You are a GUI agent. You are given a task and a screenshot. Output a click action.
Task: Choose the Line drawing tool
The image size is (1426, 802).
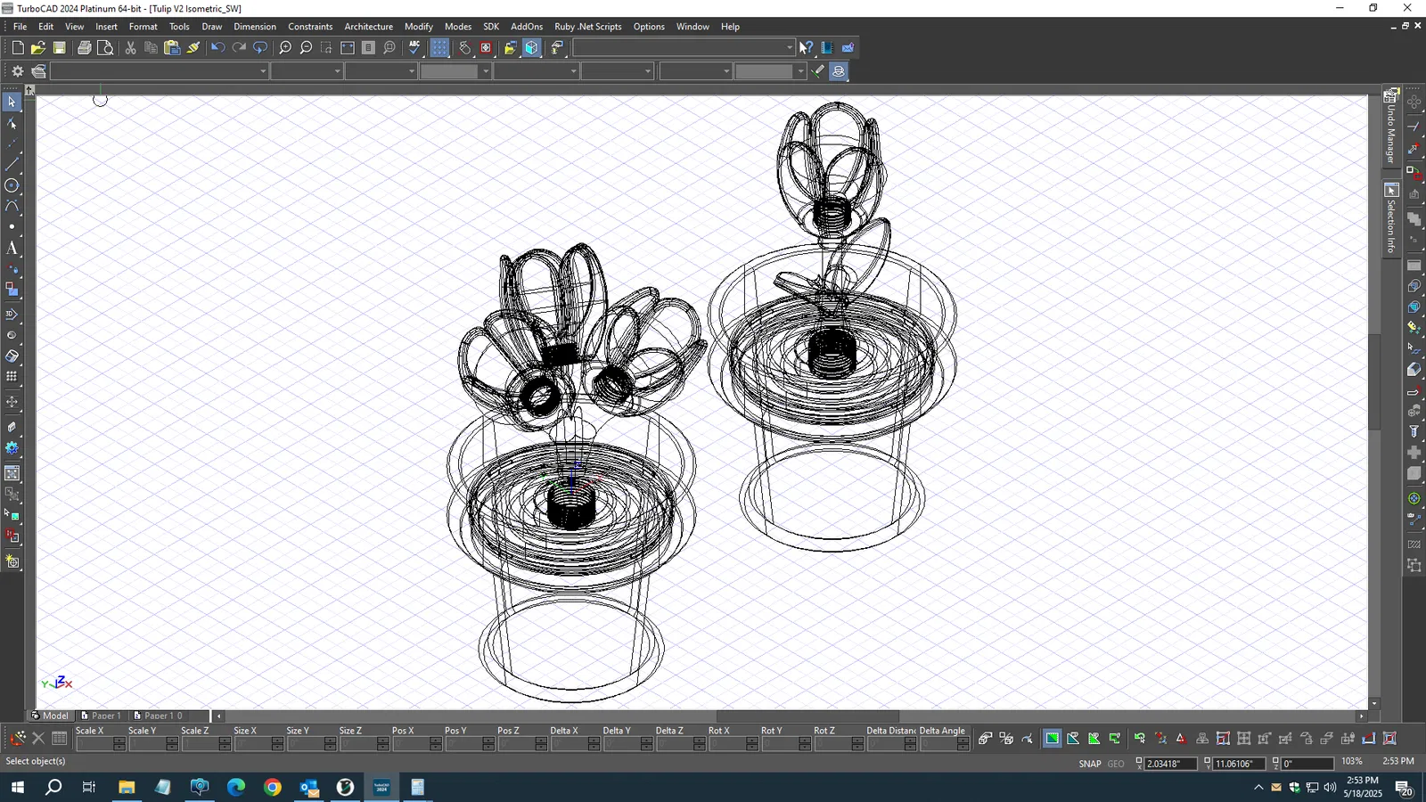point(12,164)
